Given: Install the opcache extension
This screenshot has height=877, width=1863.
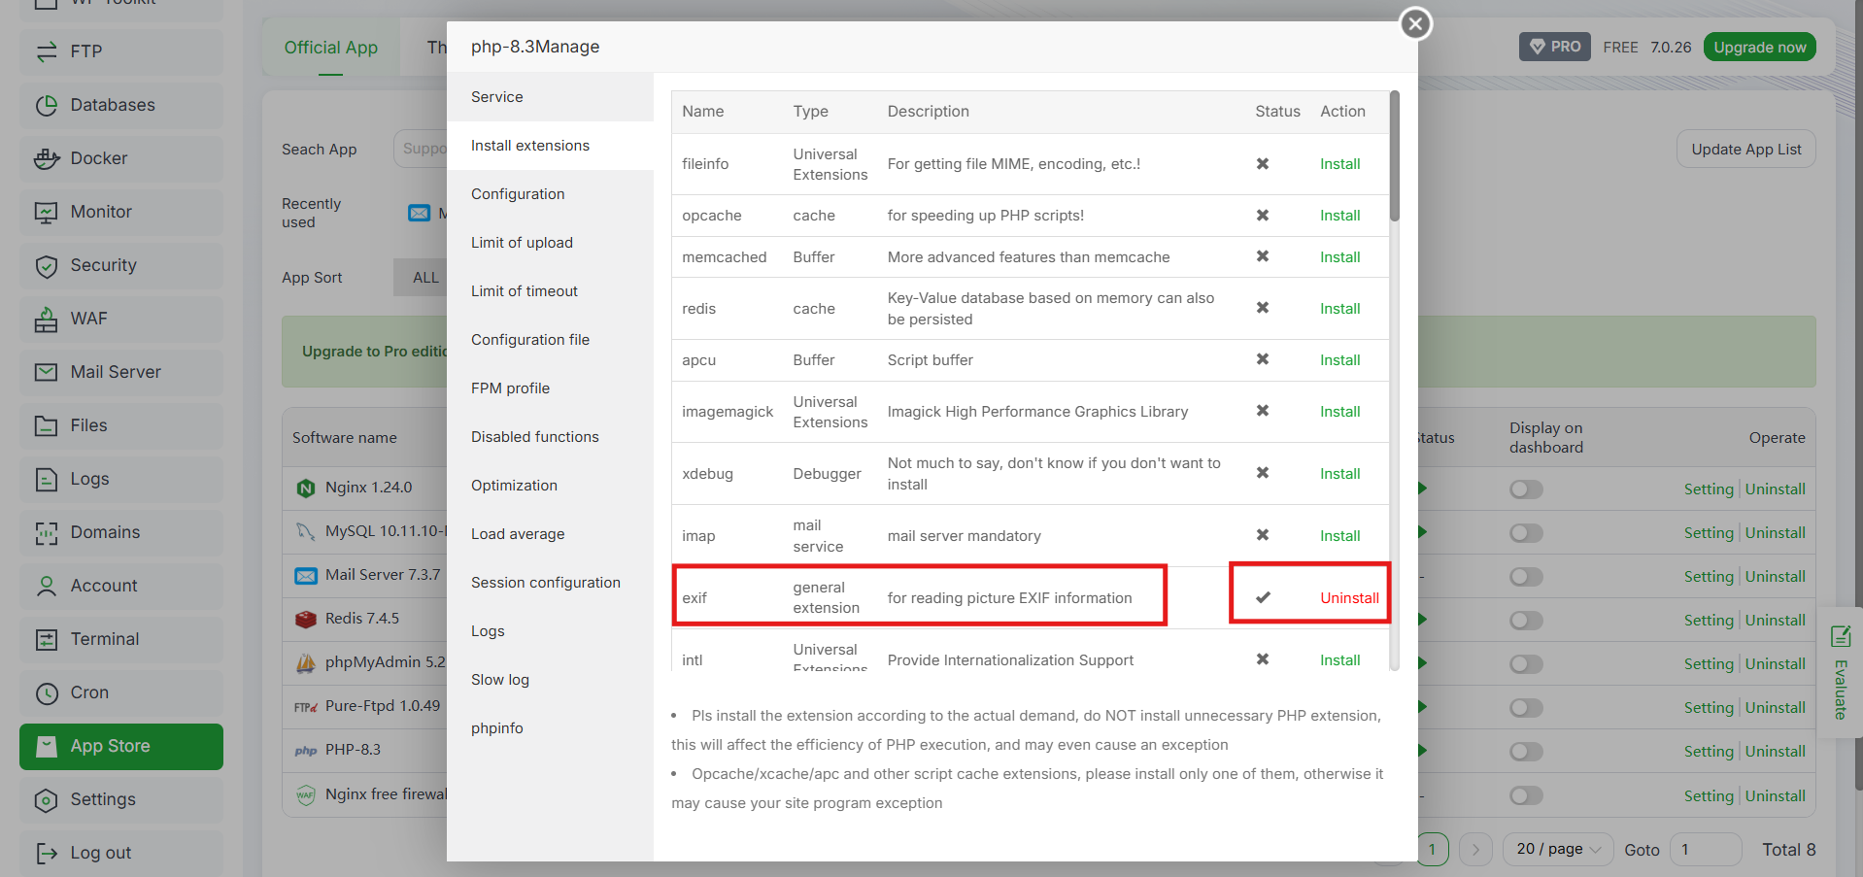Looking at the screenshot, I should pyautogui.click(x=1339, y=216).
